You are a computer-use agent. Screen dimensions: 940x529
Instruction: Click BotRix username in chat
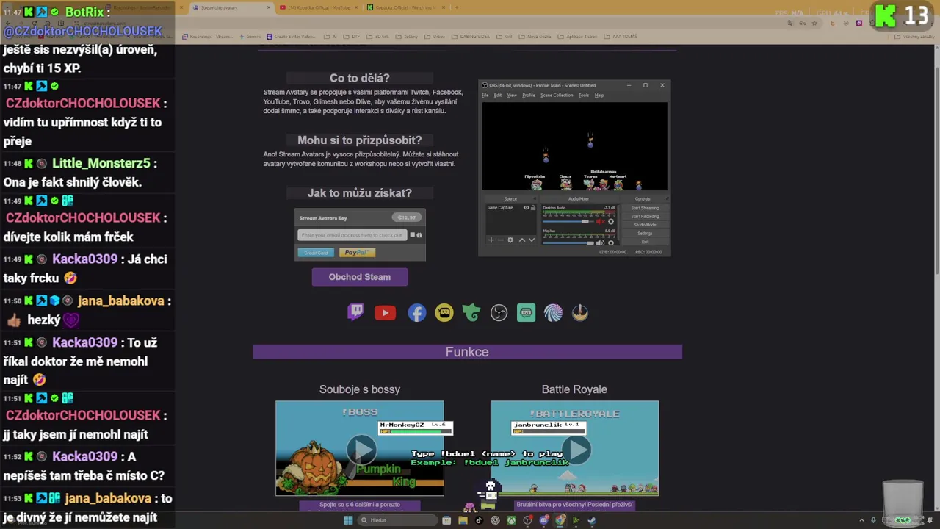[x=84, y=12]
